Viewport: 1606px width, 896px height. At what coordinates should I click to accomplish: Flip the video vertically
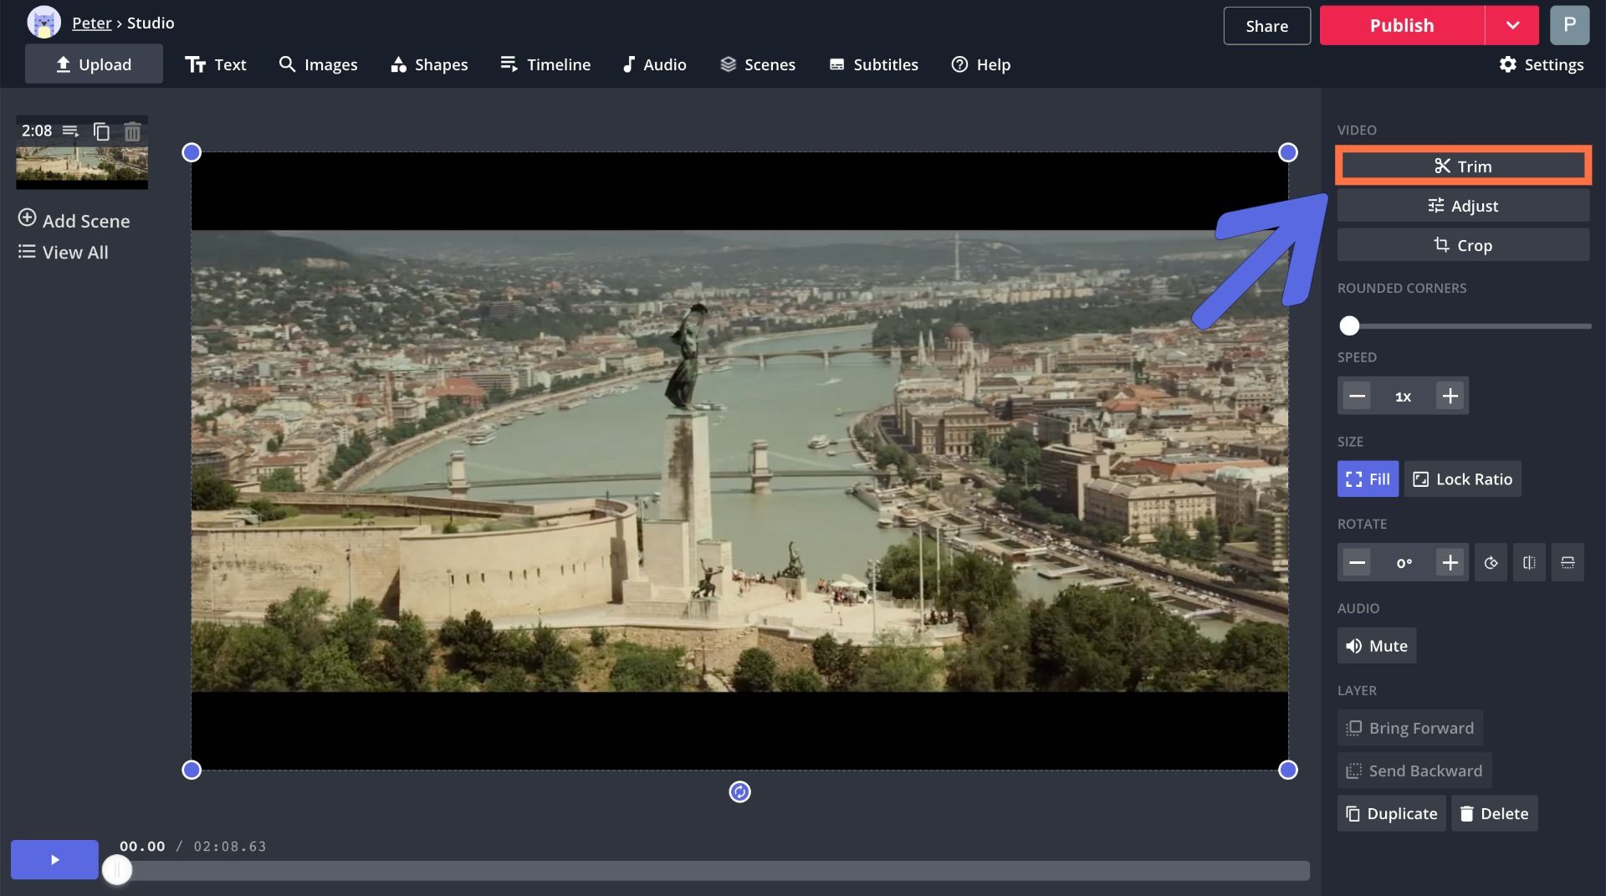coord(1568,563)
